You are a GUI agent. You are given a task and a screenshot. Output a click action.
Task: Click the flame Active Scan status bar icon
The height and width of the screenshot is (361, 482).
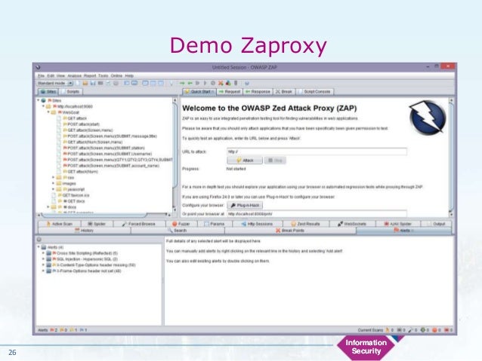389,330
